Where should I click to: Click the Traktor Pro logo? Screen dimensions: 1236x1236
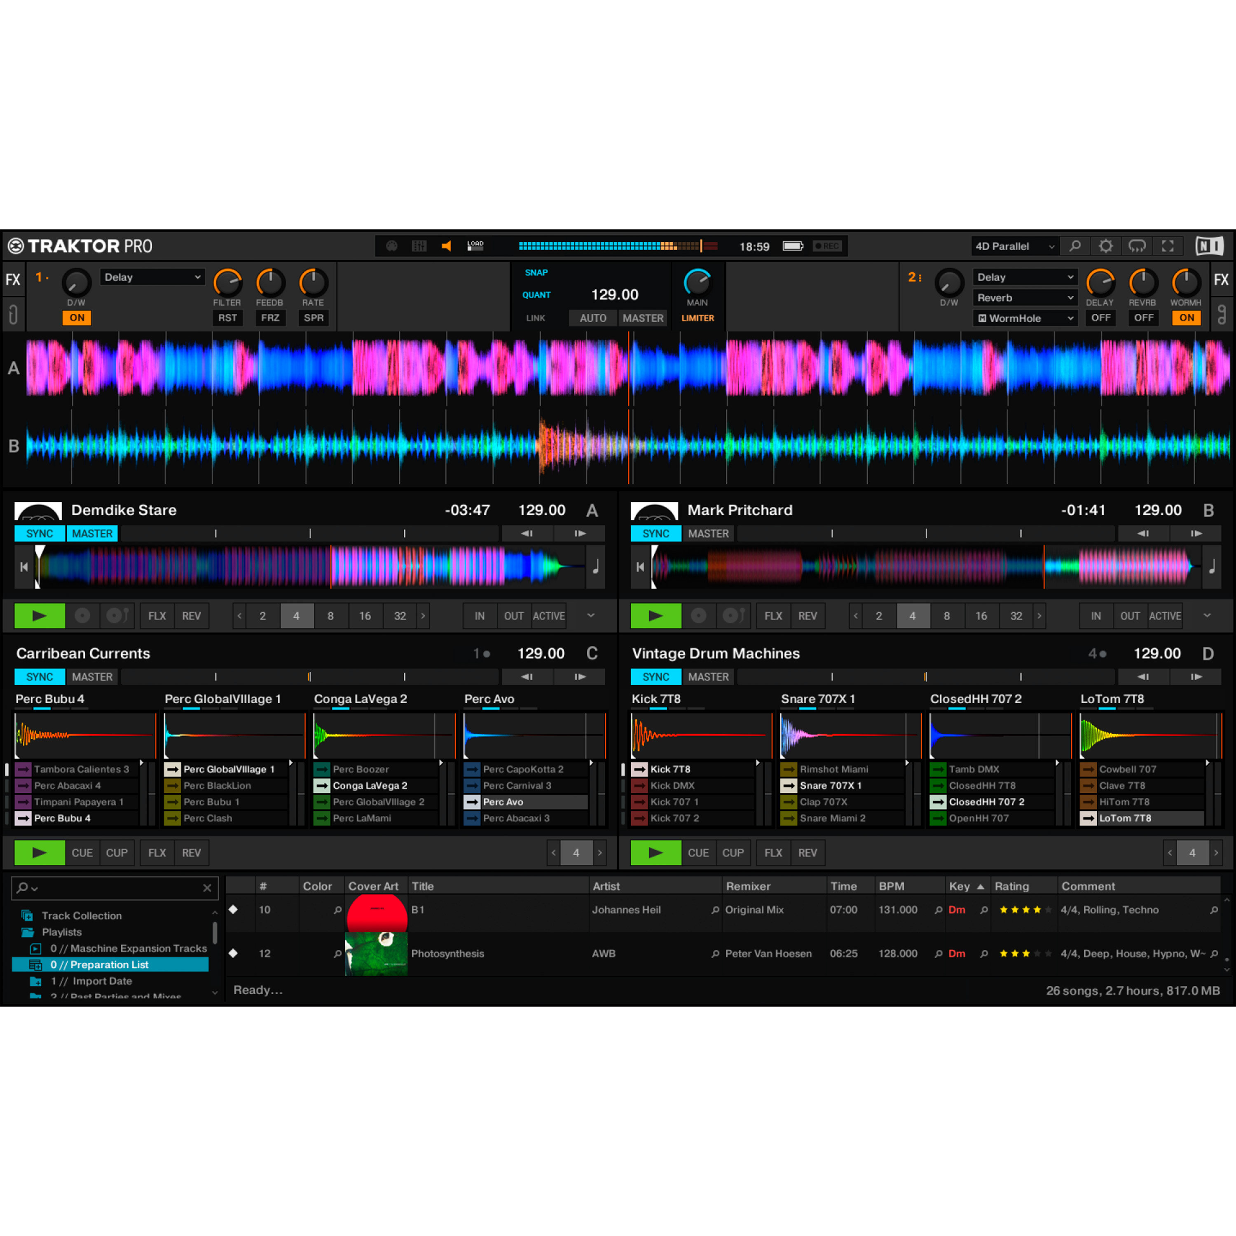pos(80,246)
